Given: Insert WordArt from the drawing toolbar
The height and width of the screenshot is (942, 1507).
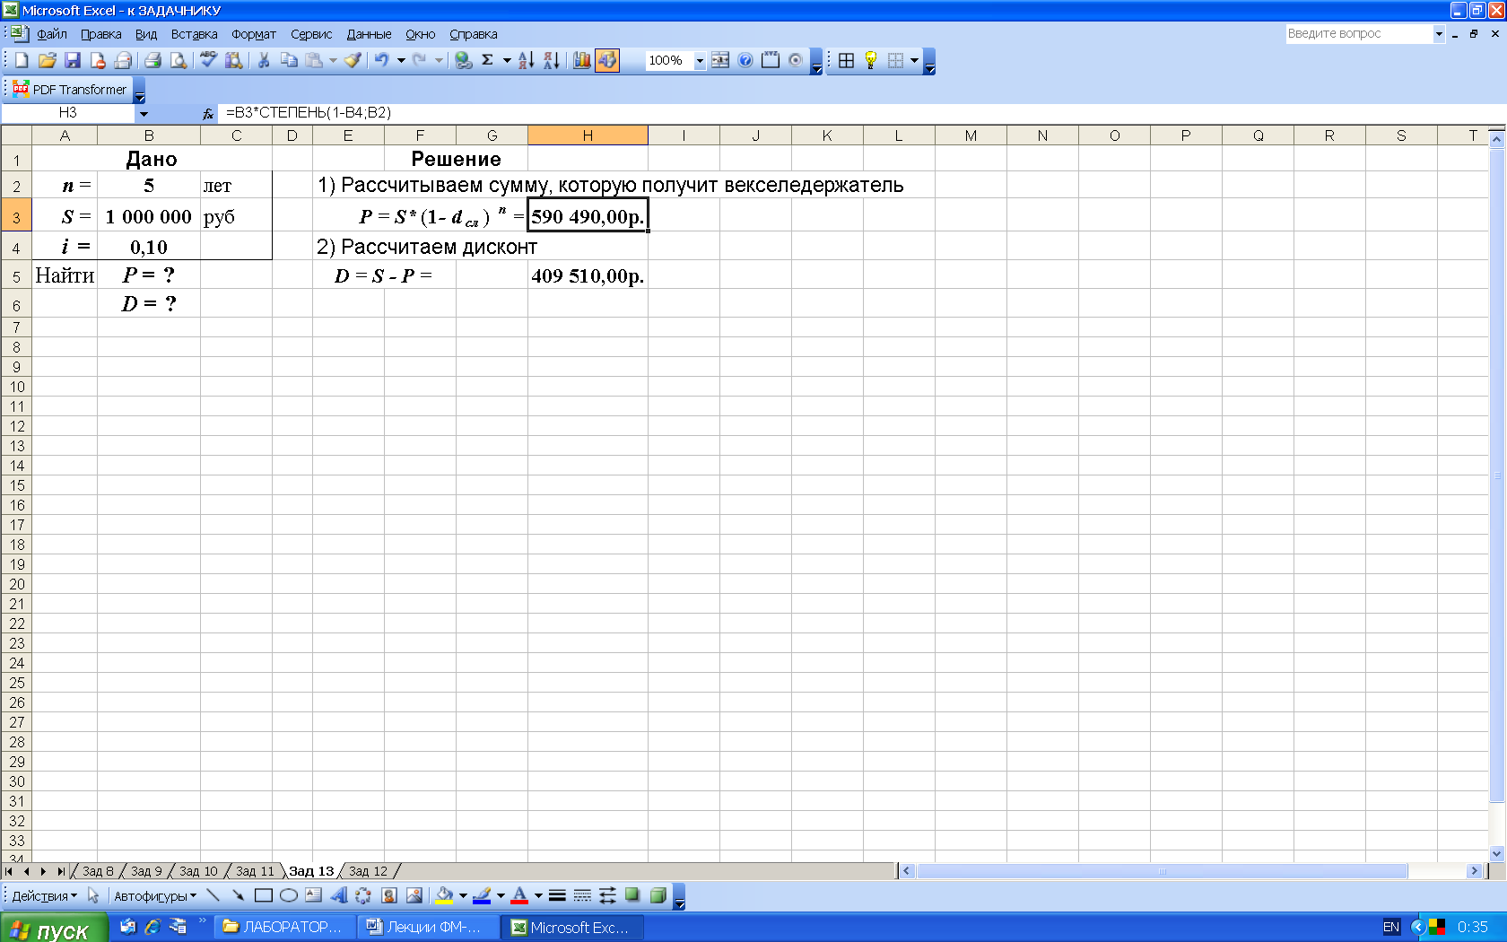Looking at the screenshot, I should coord(338,895).
